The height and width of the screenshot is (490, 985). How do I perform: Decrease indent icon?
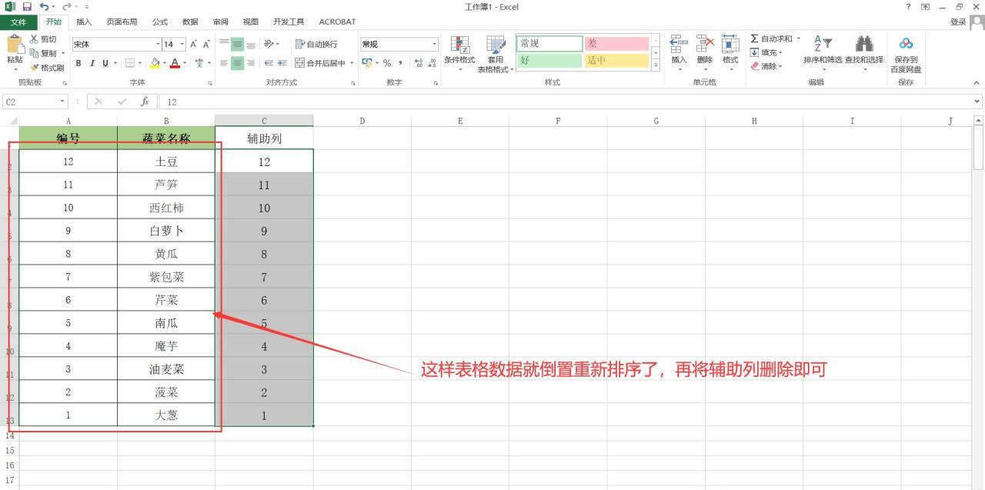pos(269,63)
